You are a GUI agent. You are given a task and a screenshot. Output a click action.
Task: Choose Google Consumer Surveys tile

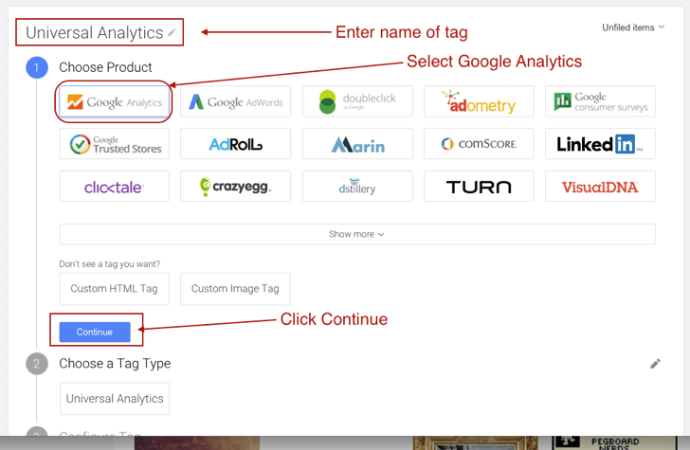coord(600,101)
